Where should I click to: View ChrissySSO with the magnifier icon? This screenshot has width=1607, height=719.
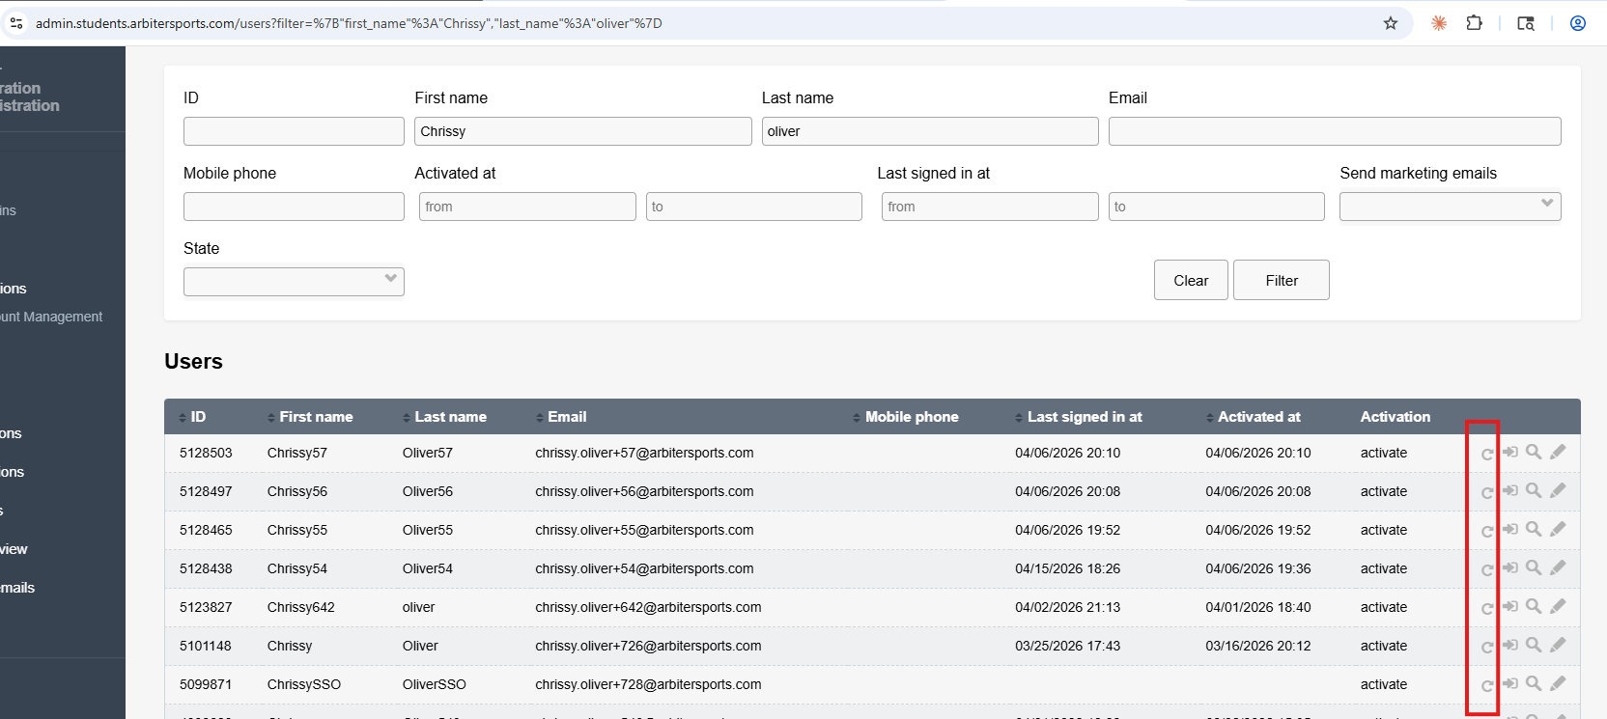pyautogui.click(x=1534, y=683)
